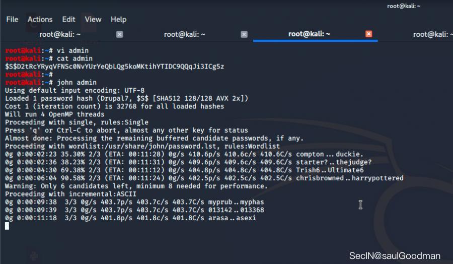
Task: Click the root@kali window title text
Action: [x=404, y=6]
